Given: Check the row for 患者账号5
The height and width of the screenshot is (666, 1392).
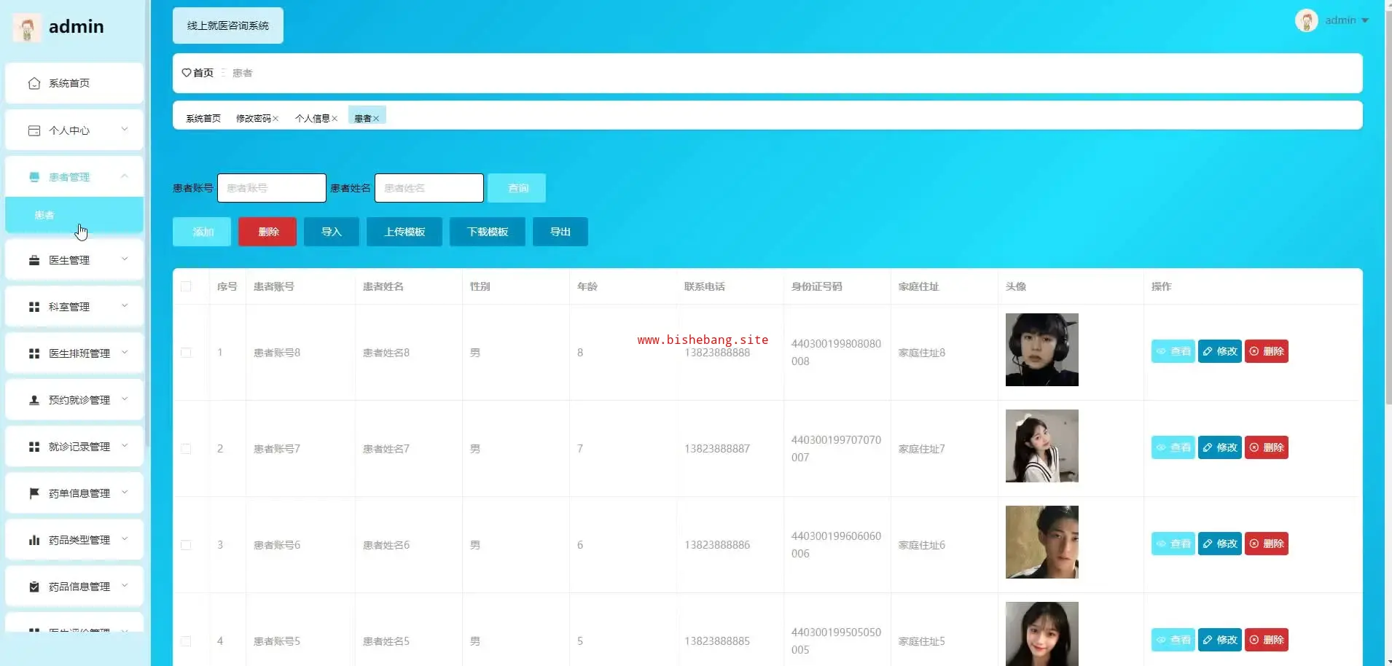Looking at the screenshot, I should click(x=186, y=641).
